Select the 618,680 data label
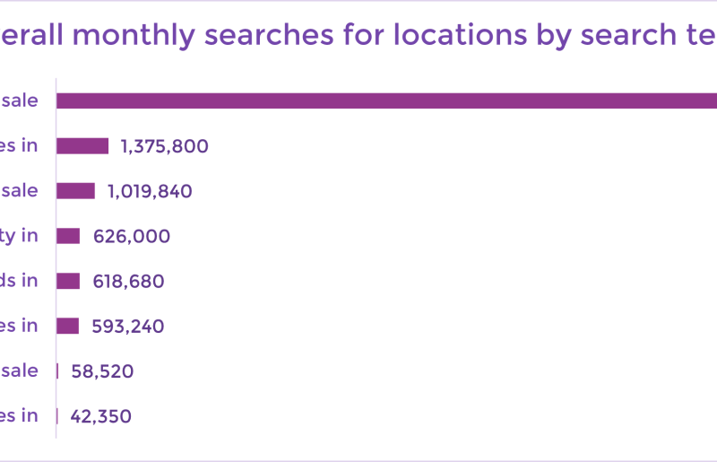This screenshot has height=462, width=717. coord(128,281)
